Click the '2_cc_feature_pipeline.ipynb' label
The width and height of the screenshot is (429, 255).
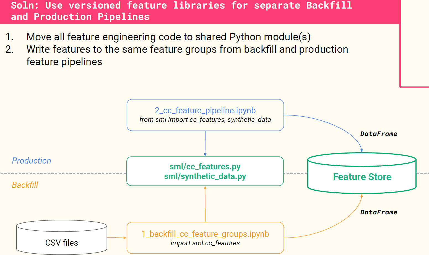coord(205,111)
